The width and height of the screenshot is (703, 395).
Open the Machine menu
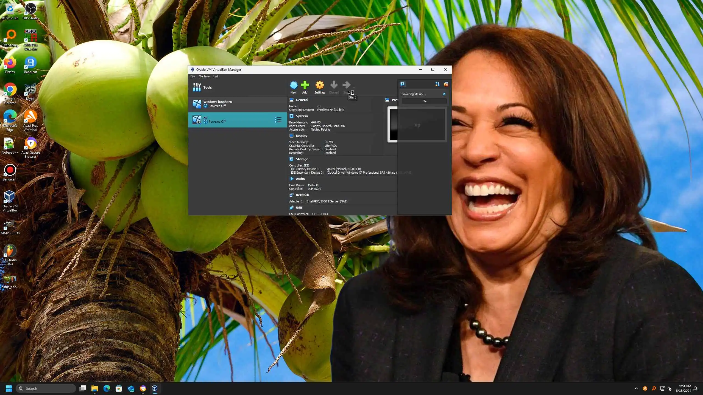(x=204, y=77)
